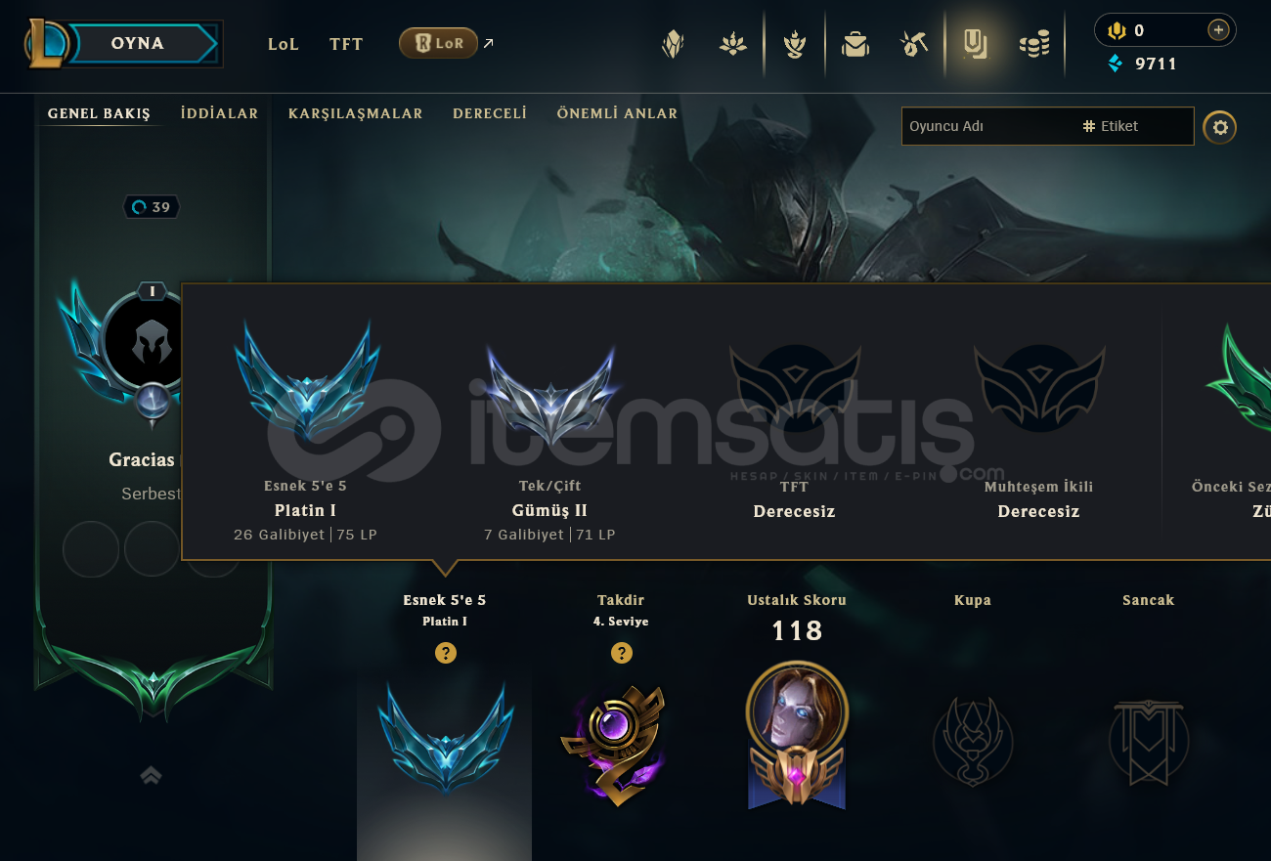The width and height of the screenshot is (1271, 861).
Task: Open the Loot backpack icon
Action: 855,44
